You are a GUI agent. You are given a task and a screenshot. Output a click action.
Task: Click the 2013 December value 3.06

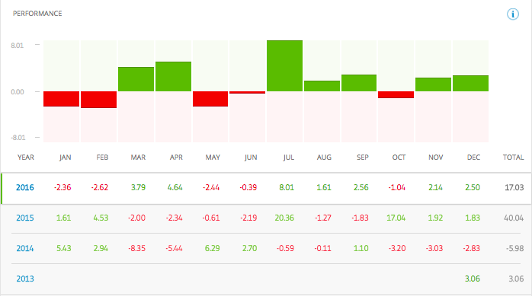473,278
